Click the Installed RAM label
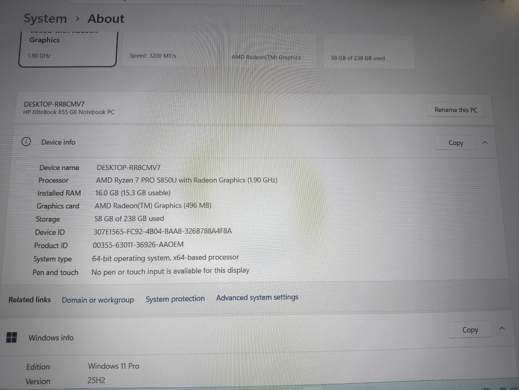Screen dimensions: 519x390 point(59,193)
